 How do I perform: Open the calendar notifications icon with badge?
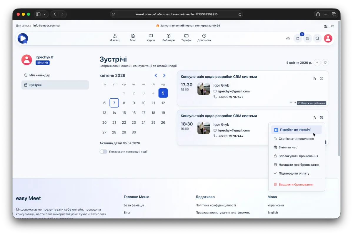tap(298, 38)
